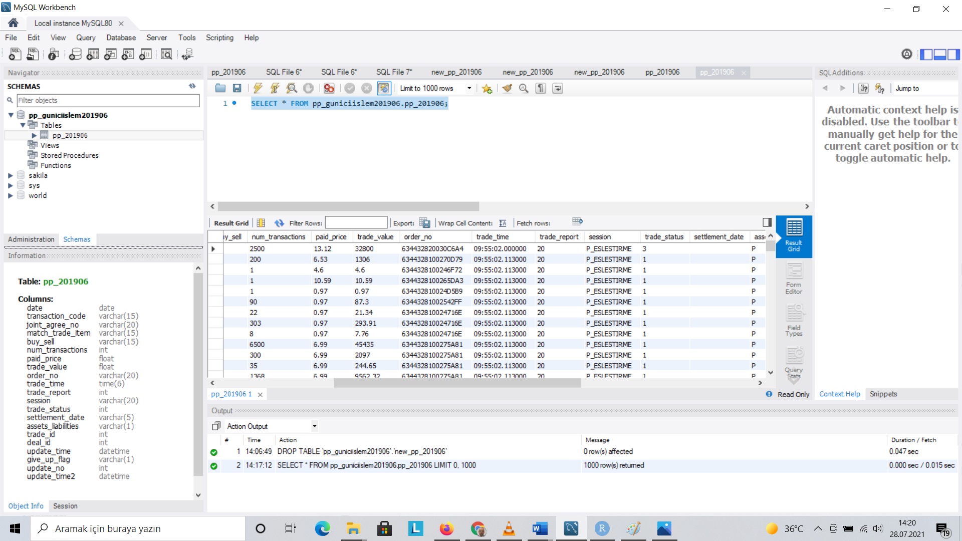Viewport: 962px width, 541px height.
Task: Switch to the Administration tab
Action: click(31, 239)
